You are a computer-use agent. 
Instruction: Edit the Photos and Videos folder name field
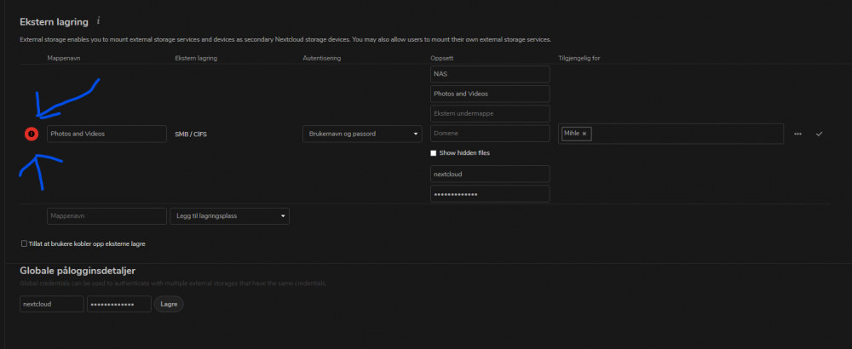[107, 134]
